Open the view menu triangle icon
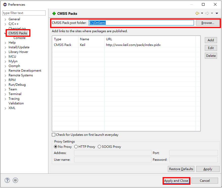Screen dimensions: 222x188 point(217,13)
